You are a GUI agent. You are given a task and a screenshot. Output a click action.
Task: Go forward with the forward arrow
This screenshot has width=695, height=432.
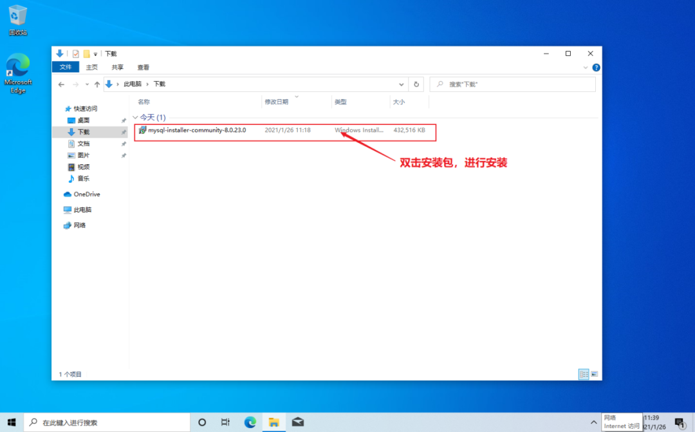click(76, 84)
